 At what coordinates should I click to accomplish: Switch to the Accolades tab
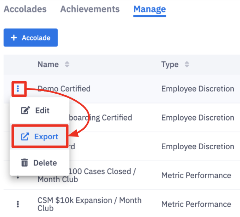(25, 9)
